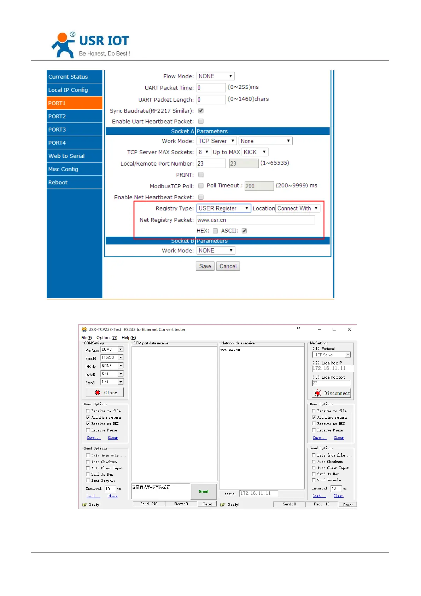Click the Net Registry Packet field
421x596 pixels.
click(x=256, y=220)
